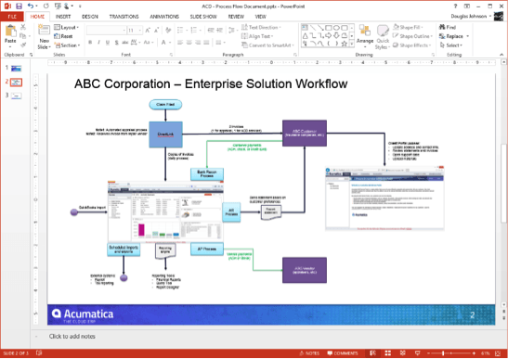The height and width of the screenshot is (359, 508).
Task: Open the FILE tab
Action: tap(12, 17)
